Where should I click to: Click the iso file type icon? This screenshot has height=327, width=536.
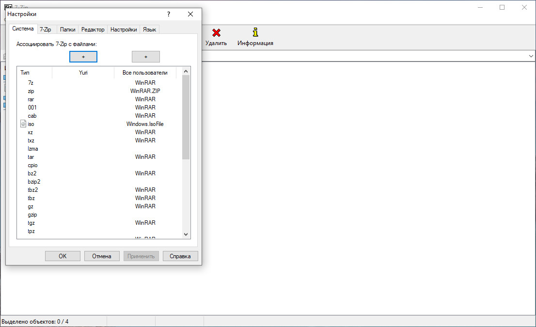(x=23, y=124)
